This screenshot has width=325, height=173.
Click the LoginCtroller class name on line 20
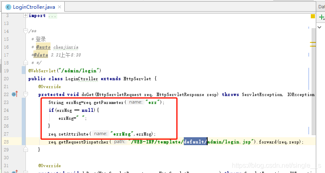81,79
